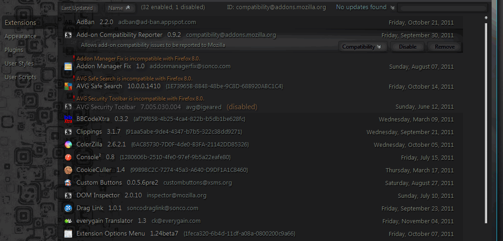Open the Extensions category
503x241 pixels.
pyautogui.click(x=20, y=23)
